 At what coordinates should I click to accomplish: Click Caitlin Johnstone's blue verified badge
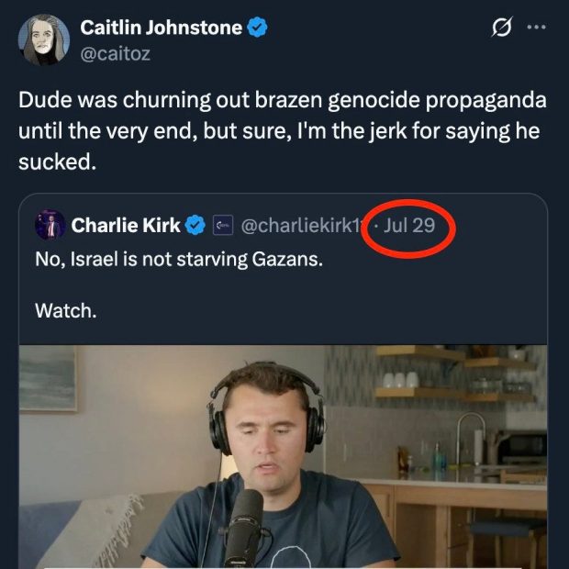click(258, 28)
